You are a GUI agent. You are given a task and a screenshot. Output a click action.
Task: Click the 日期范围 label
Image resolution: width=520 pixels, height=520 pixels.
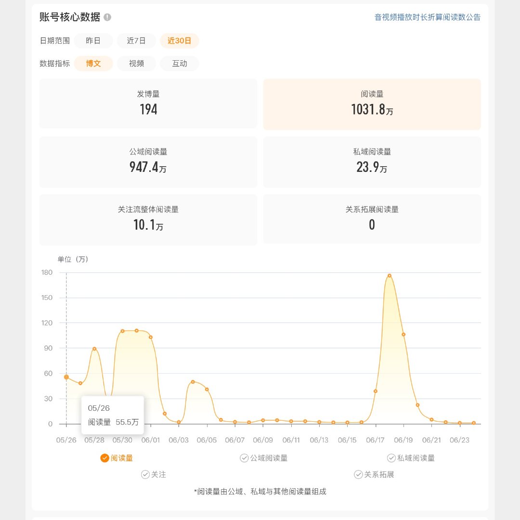(x=55, y=41)
